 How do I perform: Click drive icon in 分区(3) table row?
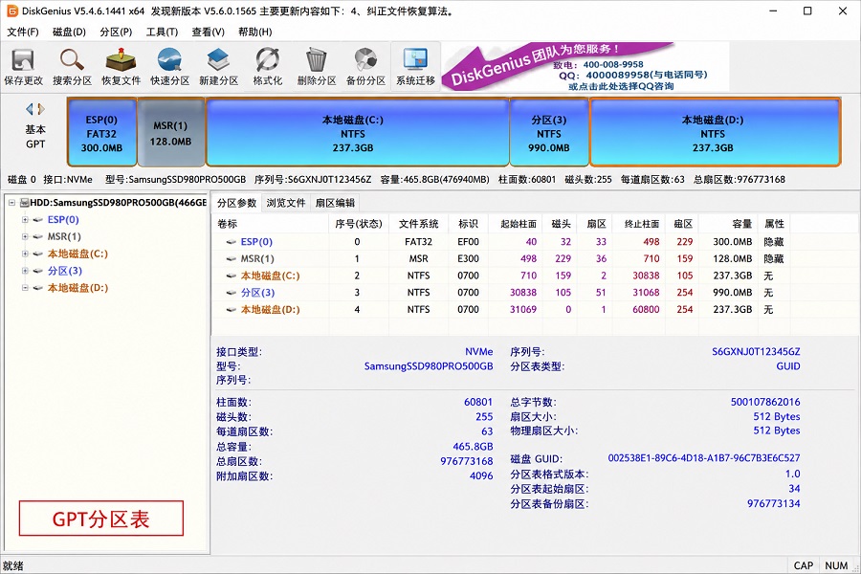[x=232, y=293]
